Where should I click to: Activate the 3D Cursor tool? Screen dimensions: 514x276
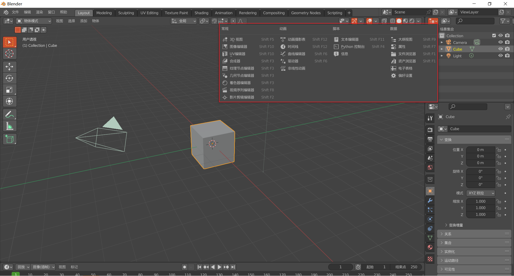tap(10, 54)
